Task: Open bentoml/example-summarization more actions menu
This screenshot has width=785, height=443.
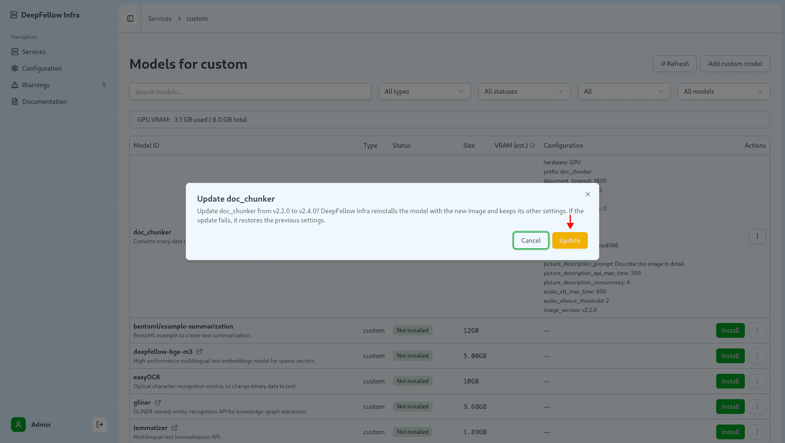Action: 757,330
